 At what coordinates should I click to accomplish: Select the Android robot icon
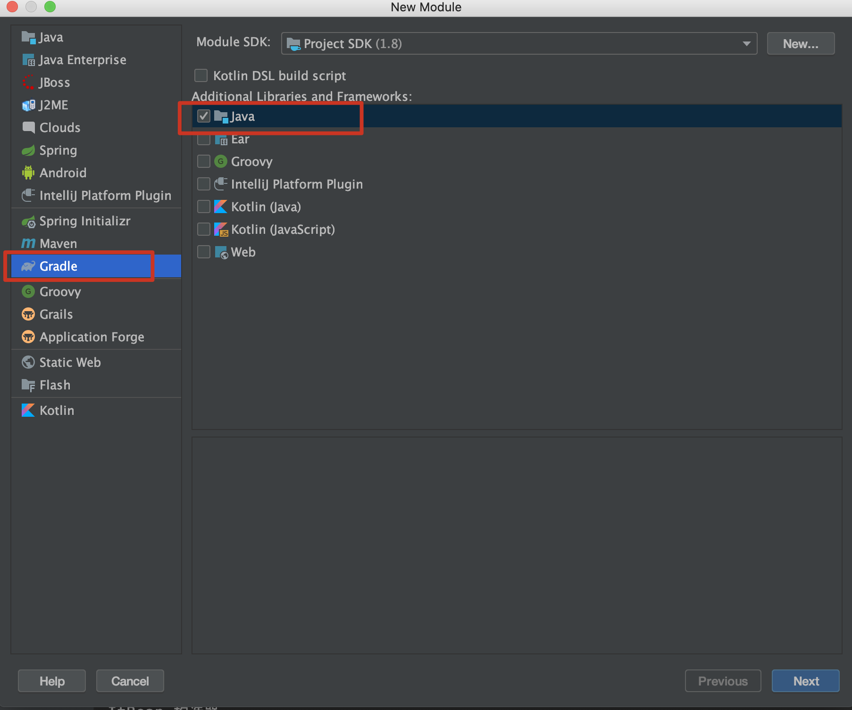tap(28, 173)
